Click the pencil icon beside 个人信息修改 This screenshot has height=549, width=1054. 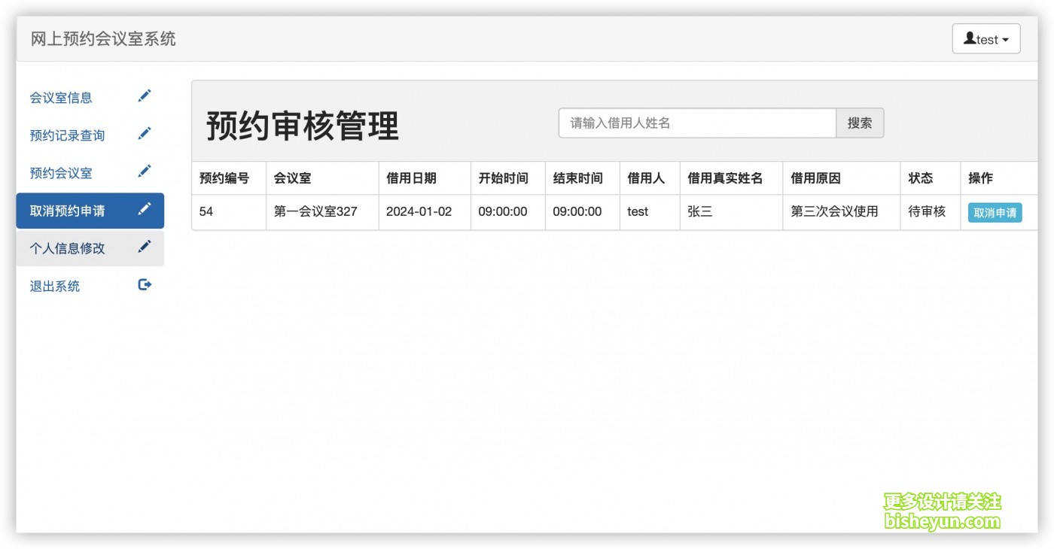pos(145,247)
